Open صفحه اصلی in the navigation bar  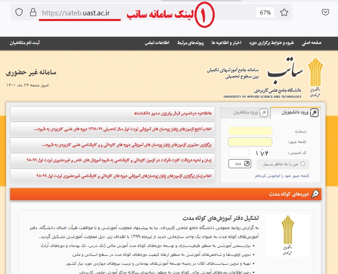(320, 43)
